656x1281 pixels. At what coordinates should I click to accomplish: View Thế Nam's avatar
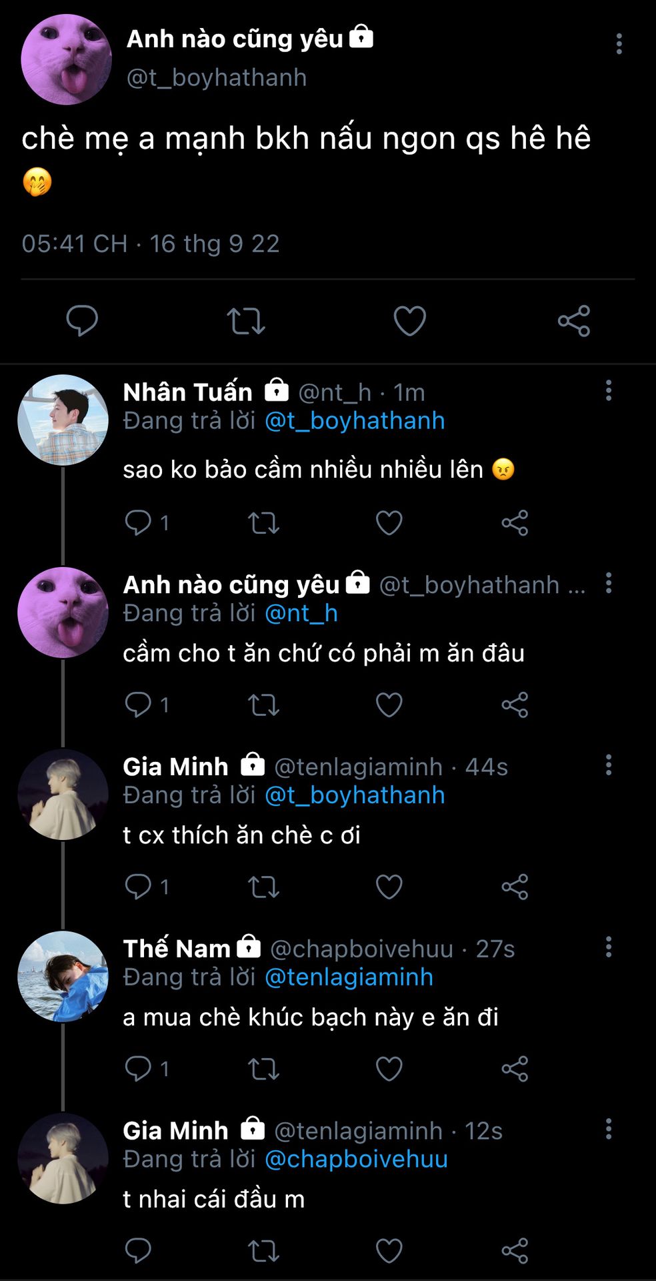coord(63,976)
